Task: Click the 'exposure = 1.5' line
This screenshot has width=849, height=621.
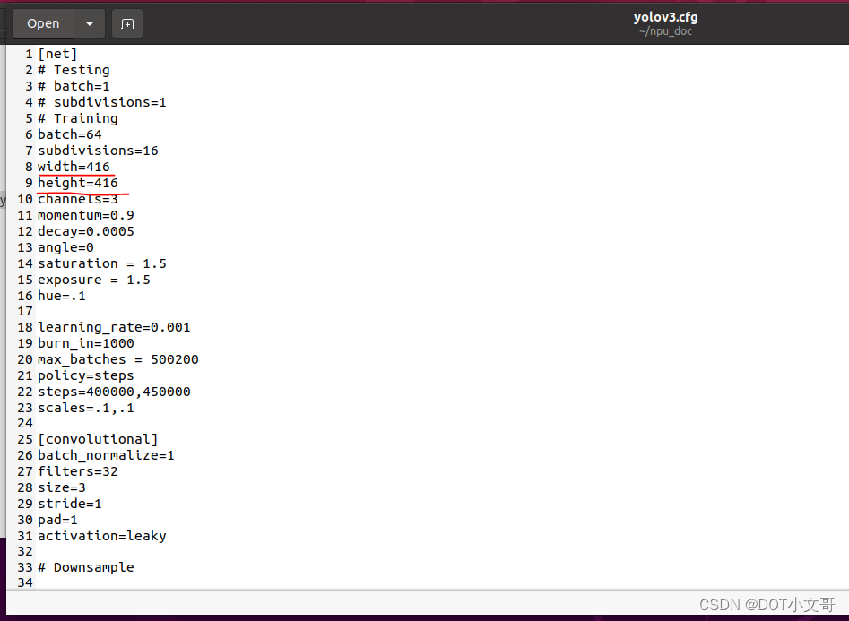Action: tap(93, 280)
